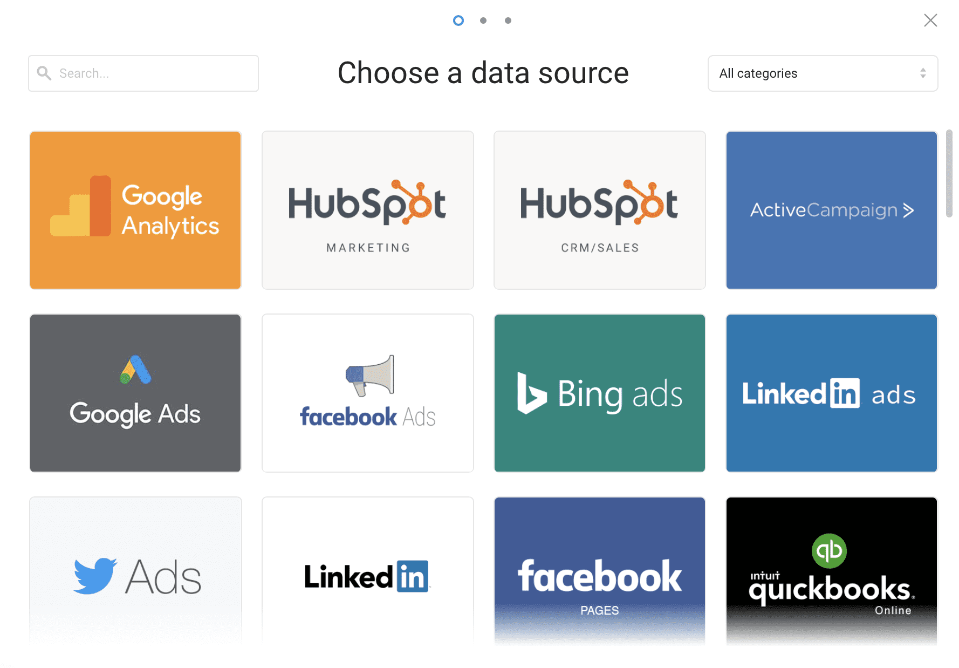Activate the first pagination dot

pos(458,20)
